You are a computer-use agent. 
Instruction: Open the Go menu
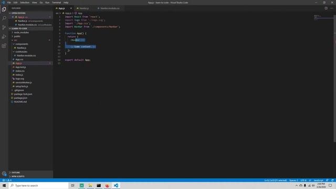[x=41, y=3]
